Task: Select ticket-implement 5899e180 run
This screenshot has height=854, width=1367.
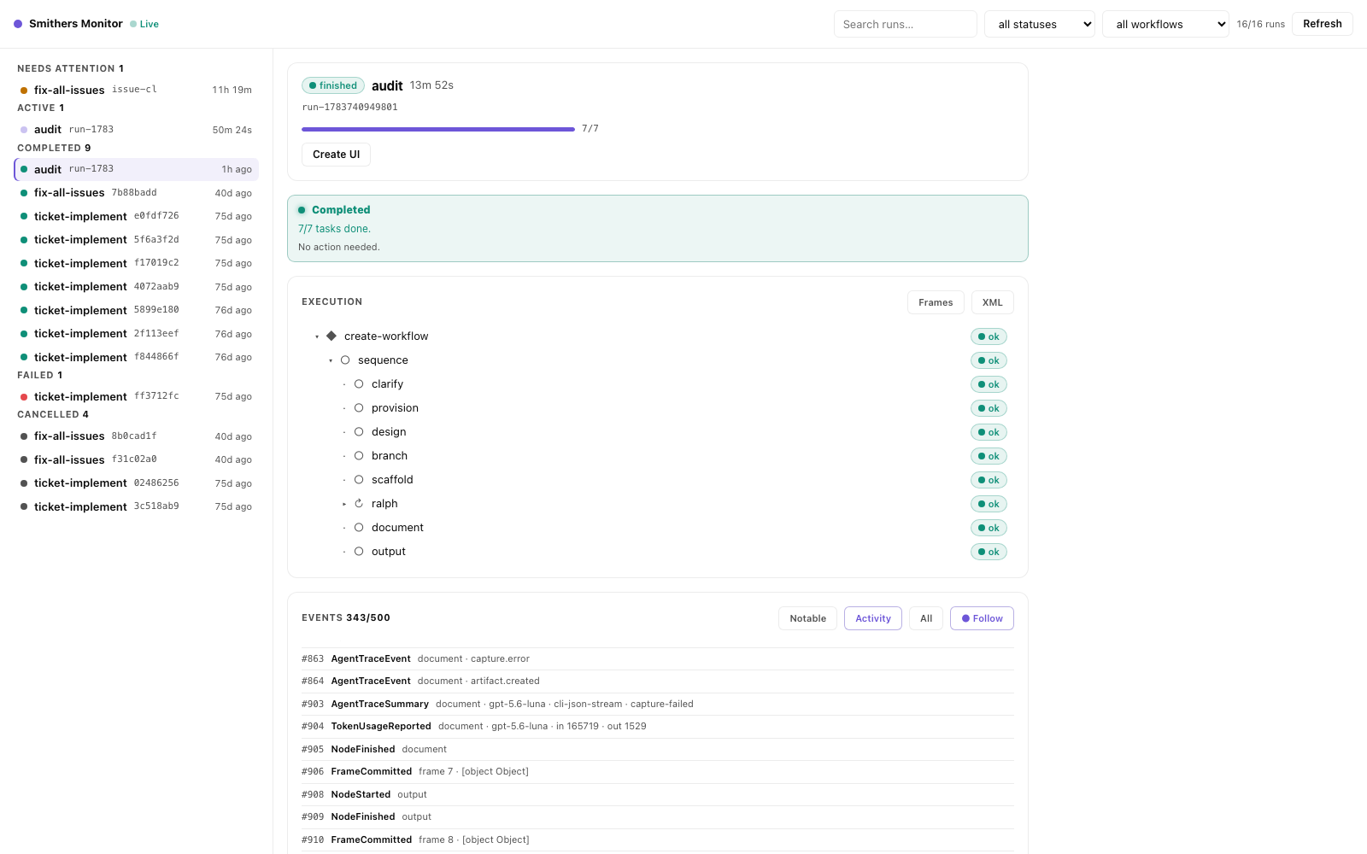Action: click(137, 310)
